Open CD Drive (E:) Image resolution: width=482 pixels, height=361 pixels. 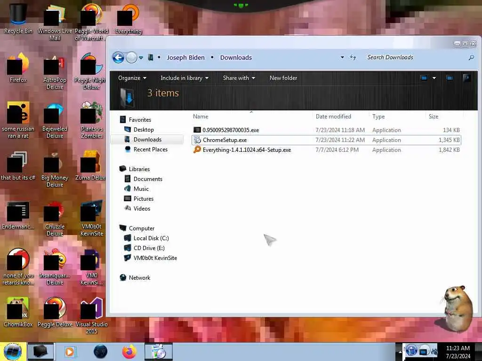pyautogui.click(x=145, y=248)
